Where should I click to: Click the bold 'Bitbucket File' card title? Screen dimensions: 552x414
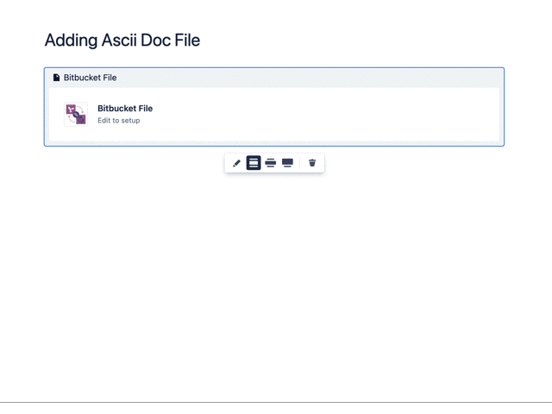pos(125,109)
